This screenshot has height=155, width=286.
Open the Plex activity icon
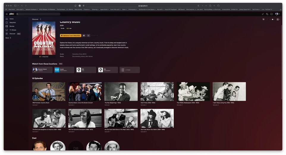tap(263, 14)
